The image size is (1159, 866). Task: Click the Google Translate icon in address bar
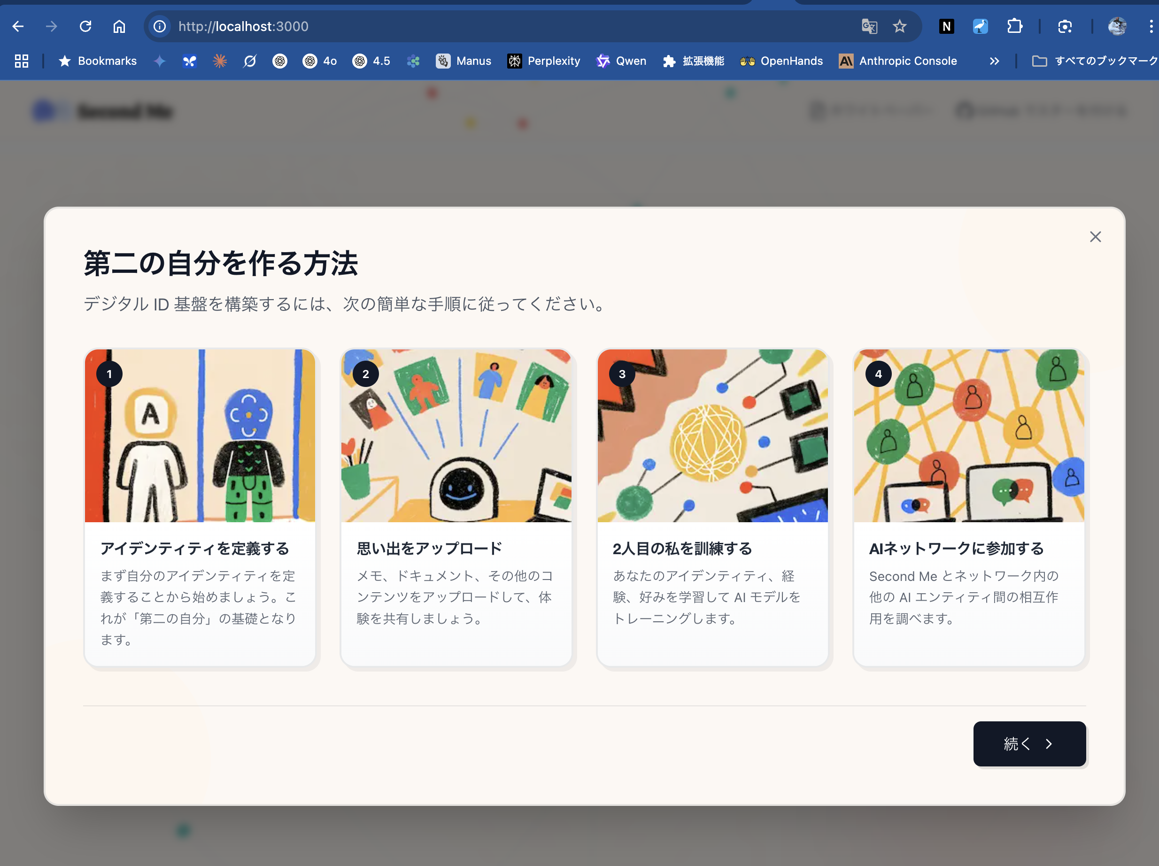coord(869,26)
